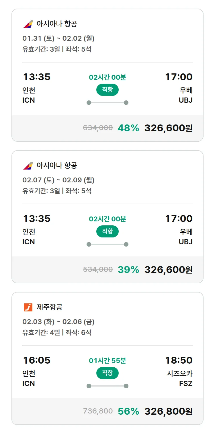
Task: Click the 48% discount label
Action: pyautogui.click(x=128, y=128)
